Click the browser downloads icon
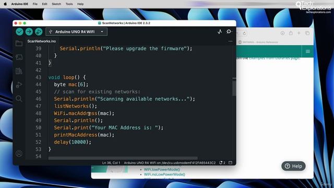 [x=282, y=33]
